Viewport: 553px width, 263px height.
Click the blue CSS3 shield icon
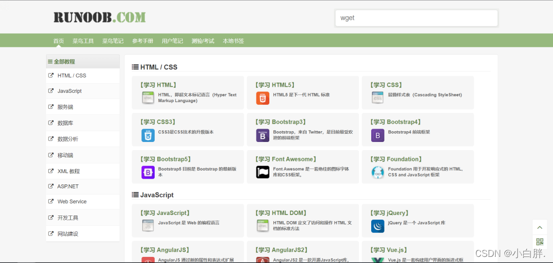point(148,135)
